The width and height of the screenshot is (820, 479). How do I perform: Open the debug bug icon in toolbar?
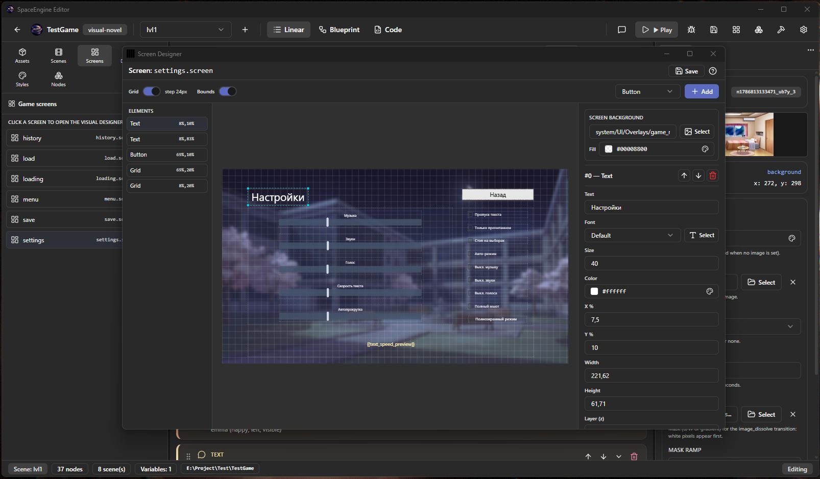click(691, 30)
